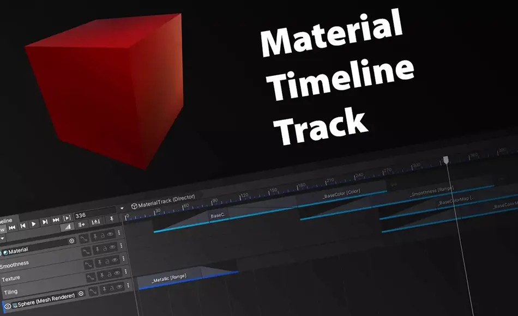The height and width of the screenshot is (316, 518).
Task: Click the pin icon on the Smoothness track
Action: [x=98, y=250]
